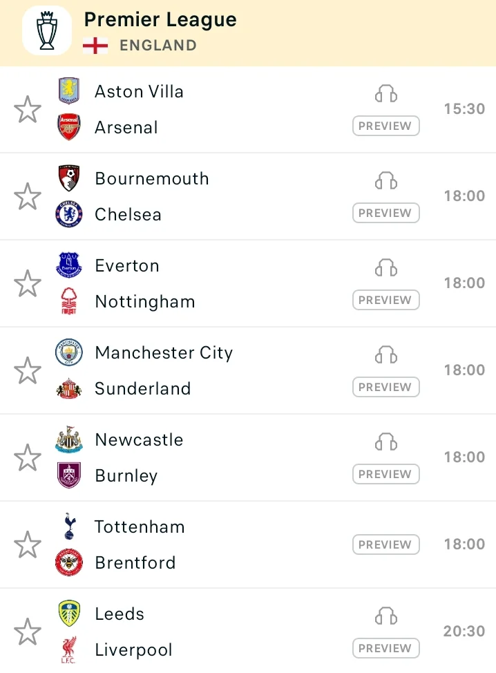Click the England flag icon
Viewport: 496px width, 673px height.
coord(95,46)
